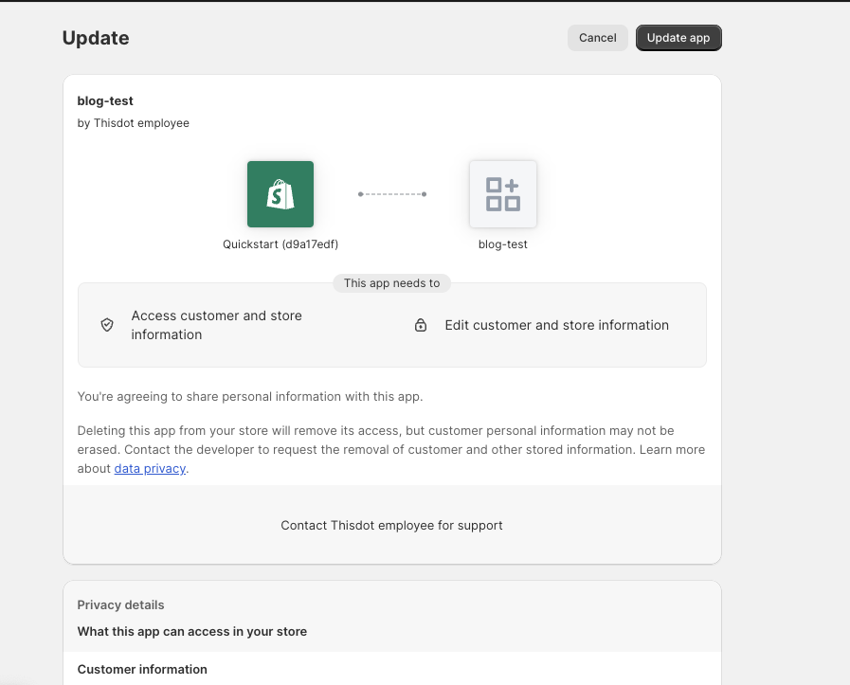Expand the Customer information section
The height and width of the screenshot is (685, 850).
tap(142, 669)
